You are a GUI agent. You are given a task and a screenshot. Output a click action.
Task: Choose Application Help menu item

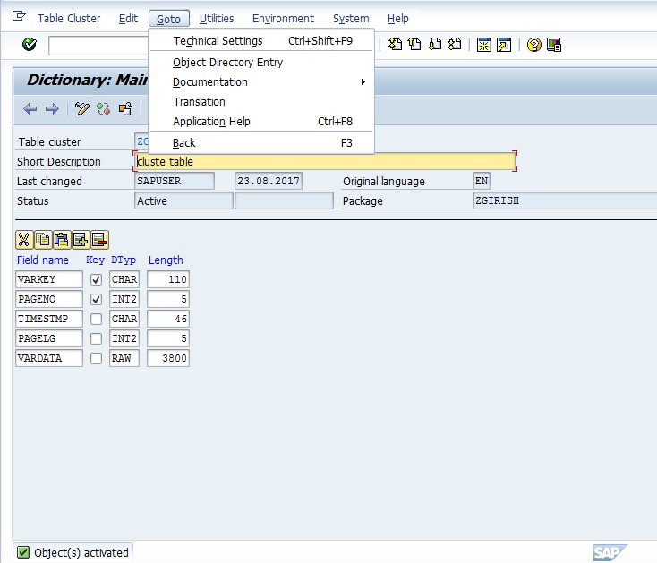(x=261, y=121)
